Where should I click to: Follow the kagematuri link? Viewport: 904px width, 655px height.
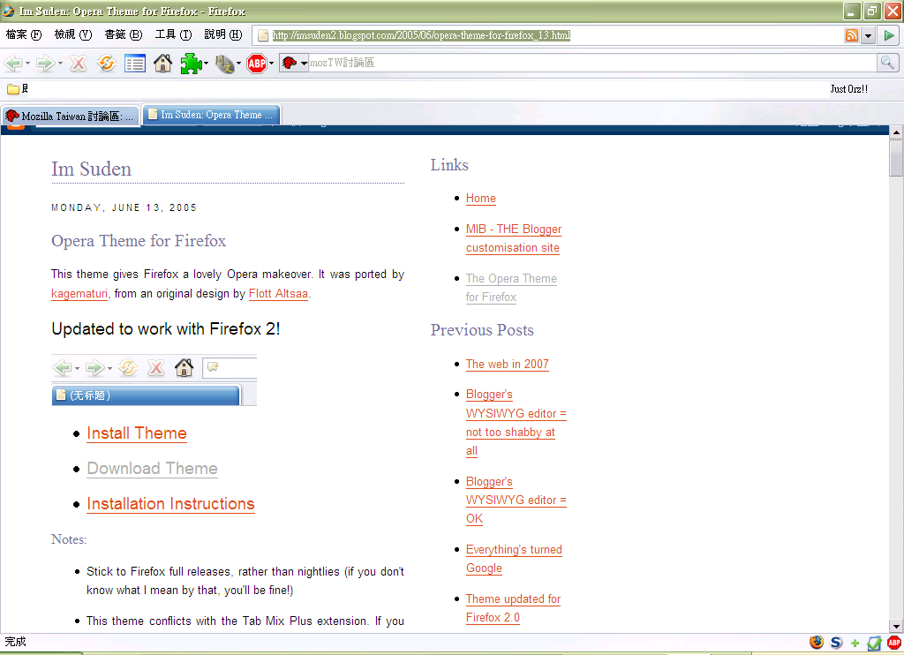tap(79, 293)
